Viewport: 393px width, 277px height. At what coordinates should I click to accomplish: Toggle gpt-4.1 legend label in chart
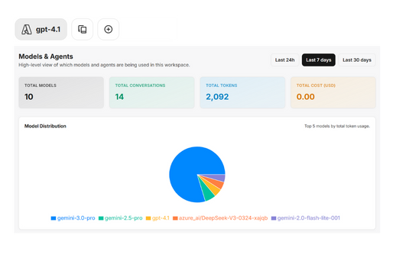161,218
